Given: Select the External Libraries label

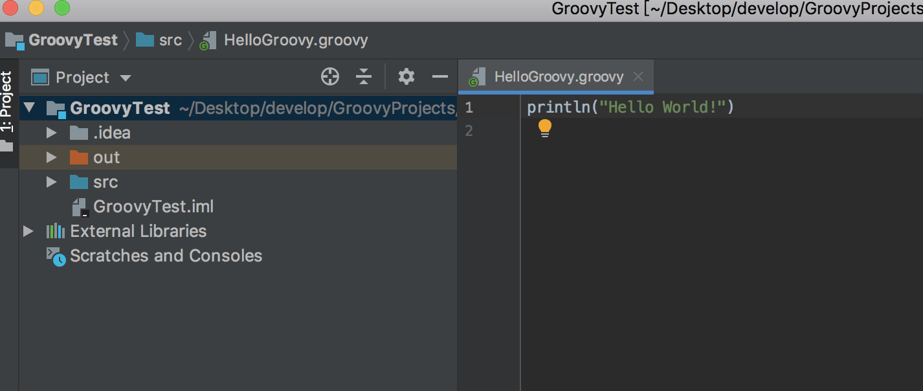Looking at the screenshot, I should (139, 231).
